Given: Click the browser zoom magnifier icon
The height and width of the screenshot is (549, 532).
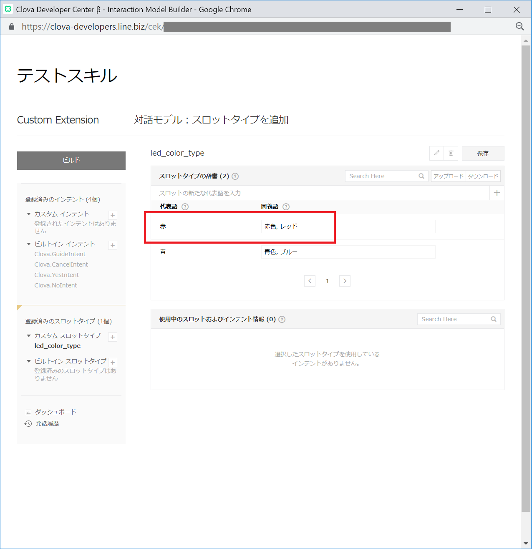Looking at the screenshot, I should [x=519, y=26].
